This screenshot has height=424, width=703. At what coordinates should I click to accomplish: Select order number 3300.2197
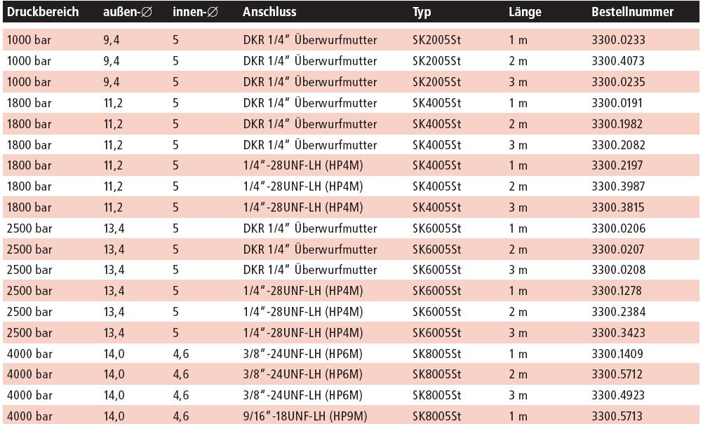point(617,166)
